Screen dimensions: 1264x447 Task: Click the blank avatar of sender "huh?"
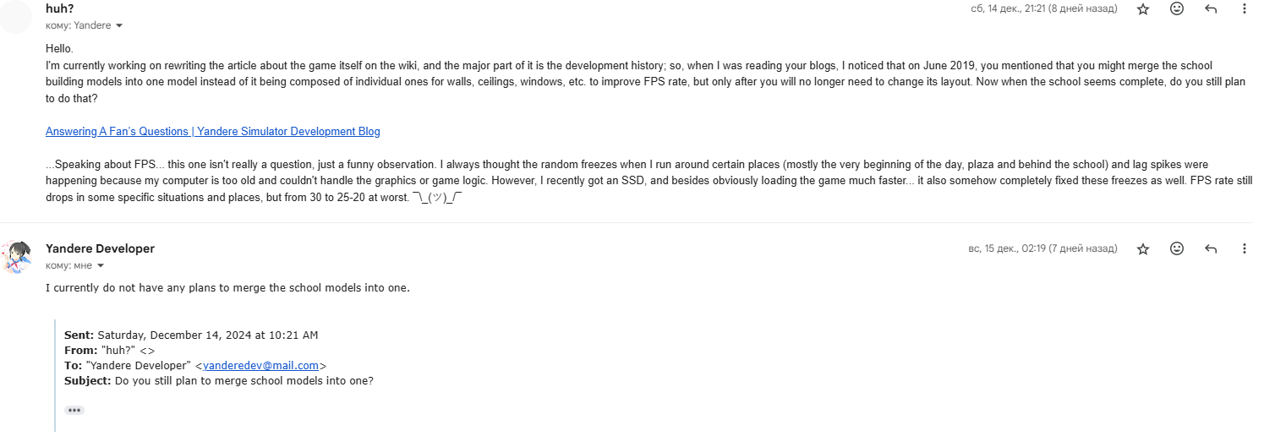click(16, 17)
